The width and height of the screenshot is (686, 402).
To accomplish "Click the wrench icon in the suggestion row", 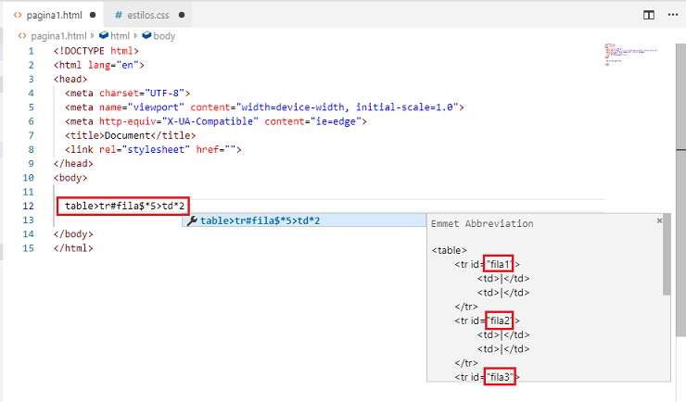I will coord(192,220).
